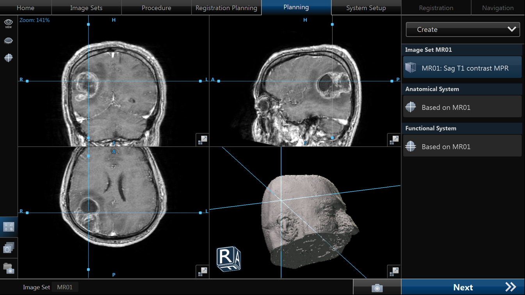This screenshot has height=295, width=525.
Task: Toggle the closed-eye hide overlay icon
Action: [8, 41]
